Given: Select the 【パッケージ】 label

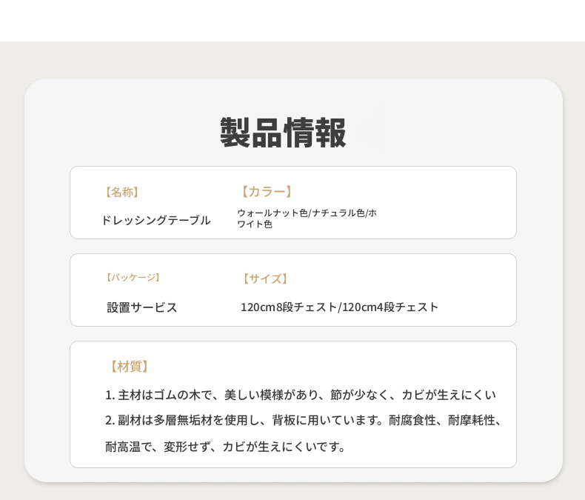Looking at the screenshot, I should click(x=133, y=277).
